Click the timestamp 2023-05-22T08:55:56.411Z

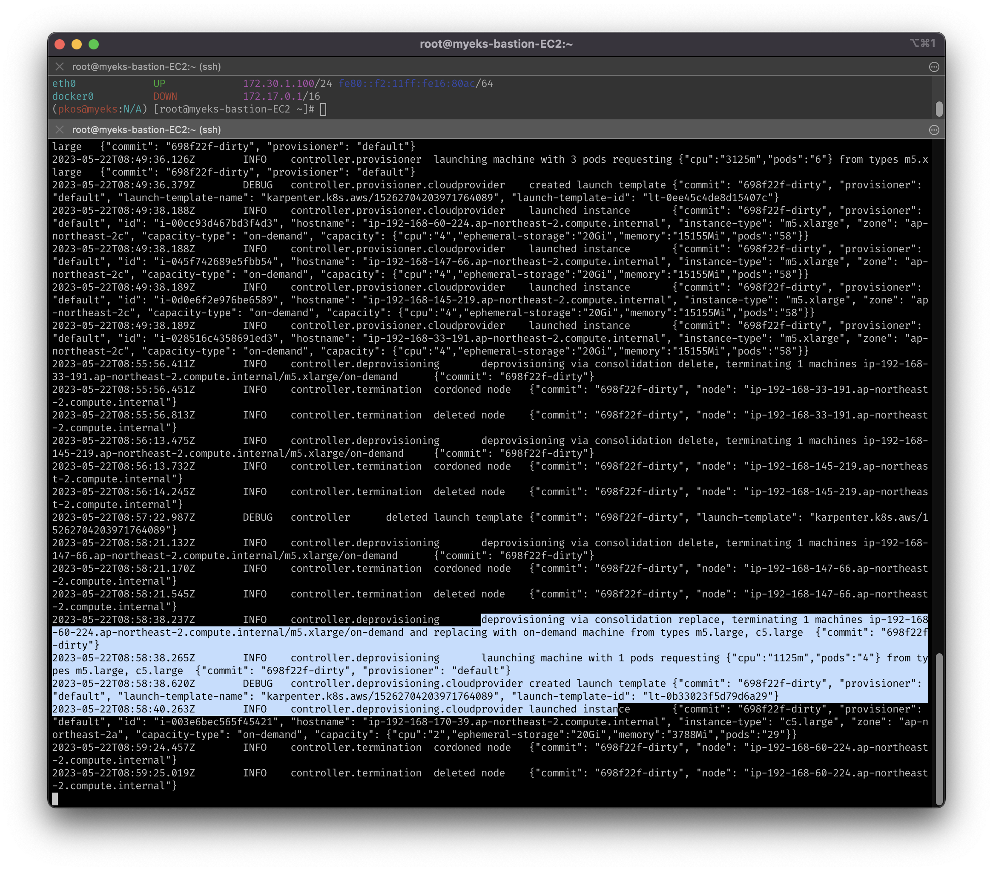coord(124,364)
